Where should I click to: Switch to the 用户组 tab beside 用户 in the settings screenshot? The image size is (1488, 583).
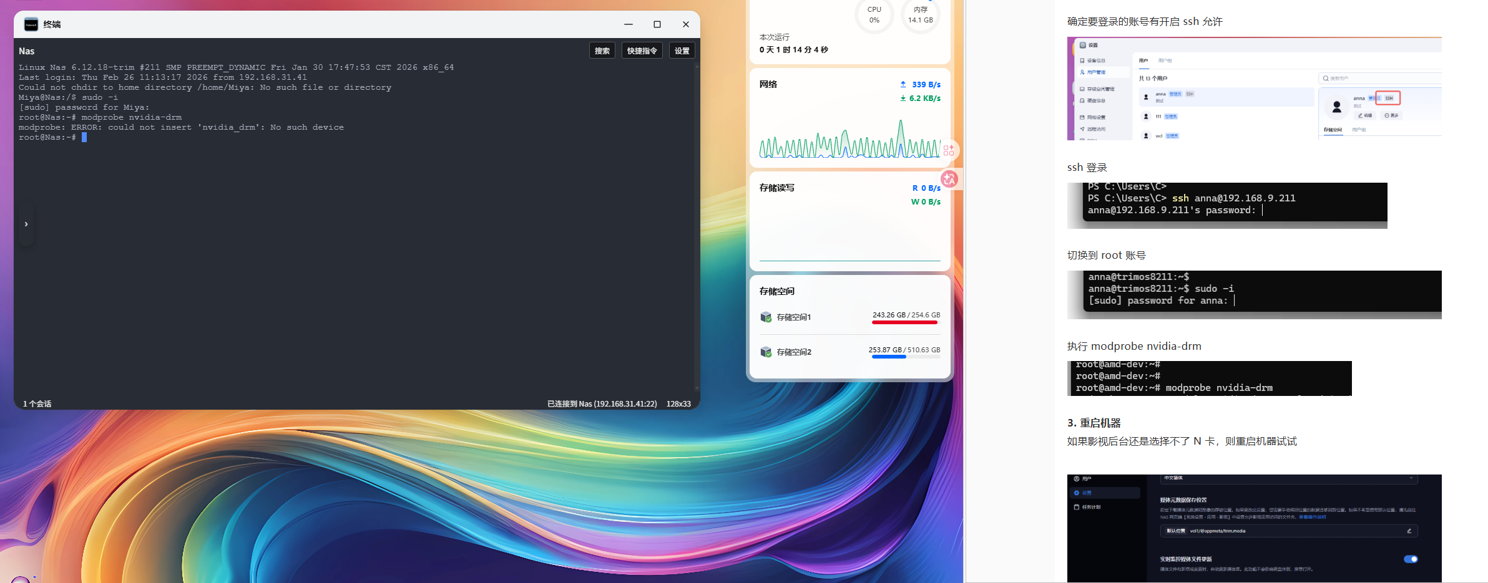tap(1165, 60)
